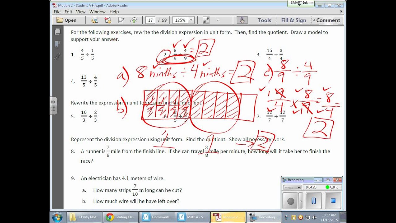
Task: Click the page number field showing 17
Action: (150, 20)
